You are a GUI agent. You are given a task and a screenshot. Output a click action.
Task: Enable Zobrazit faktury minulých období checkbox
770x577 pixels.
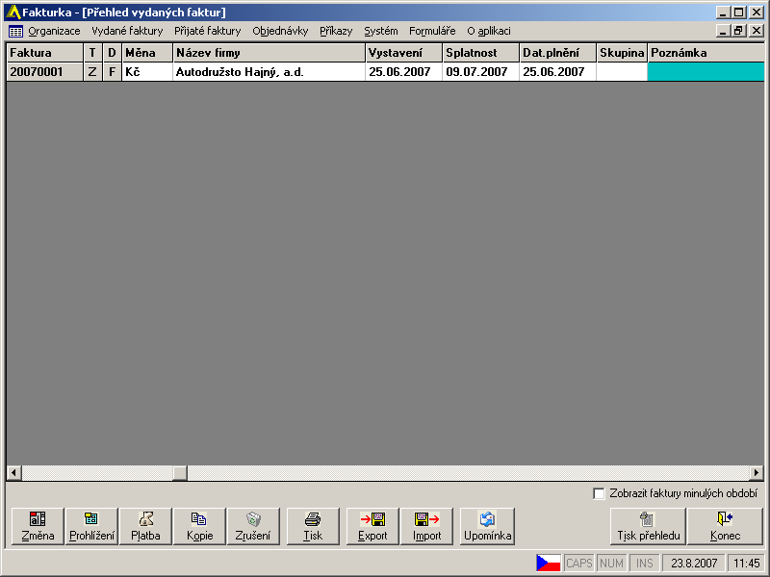click(599, 493)
